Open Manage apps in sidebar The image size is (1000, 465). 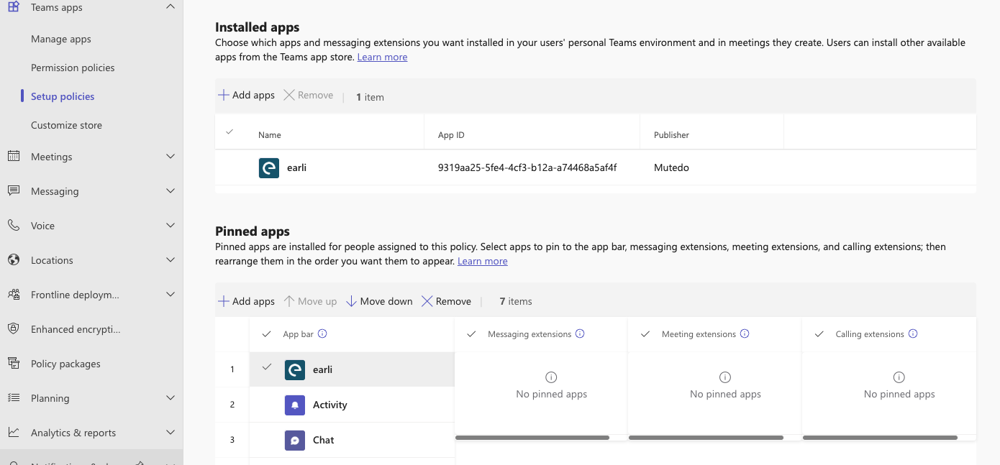pos(61,39)
